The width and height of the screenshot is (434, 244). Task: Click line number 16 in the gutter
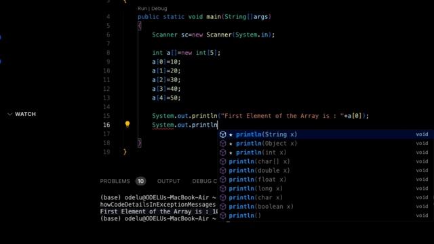coord(106,125)
